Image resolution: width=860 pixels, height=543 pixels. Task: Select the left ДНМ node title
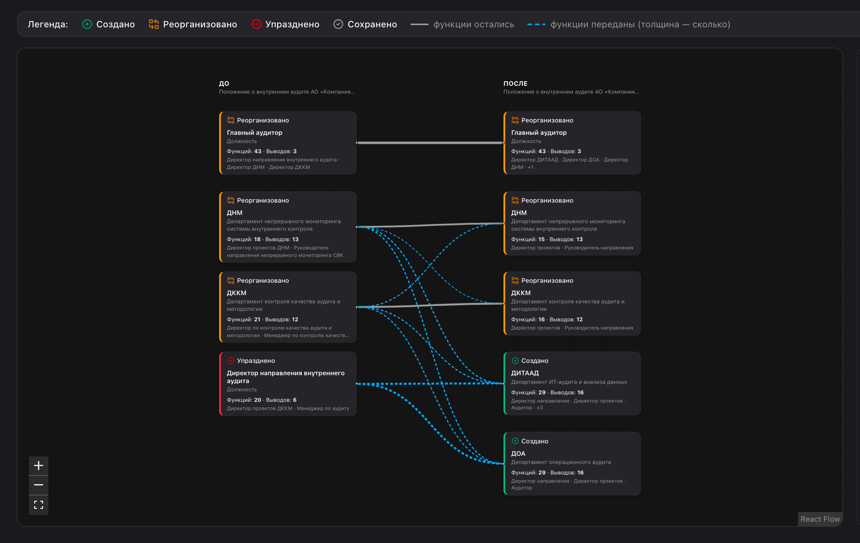click(235, 213)
